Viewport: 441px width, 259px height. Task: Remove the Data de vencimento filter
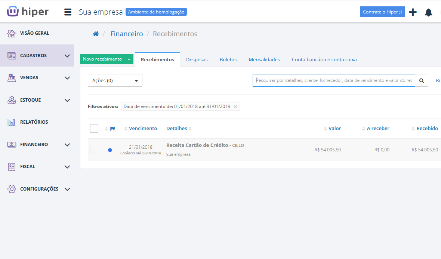point(235,107)
